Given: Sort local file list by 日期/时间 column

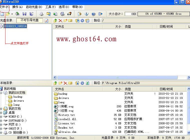Looking at the screenshot, I should click(x=171, y=89).
